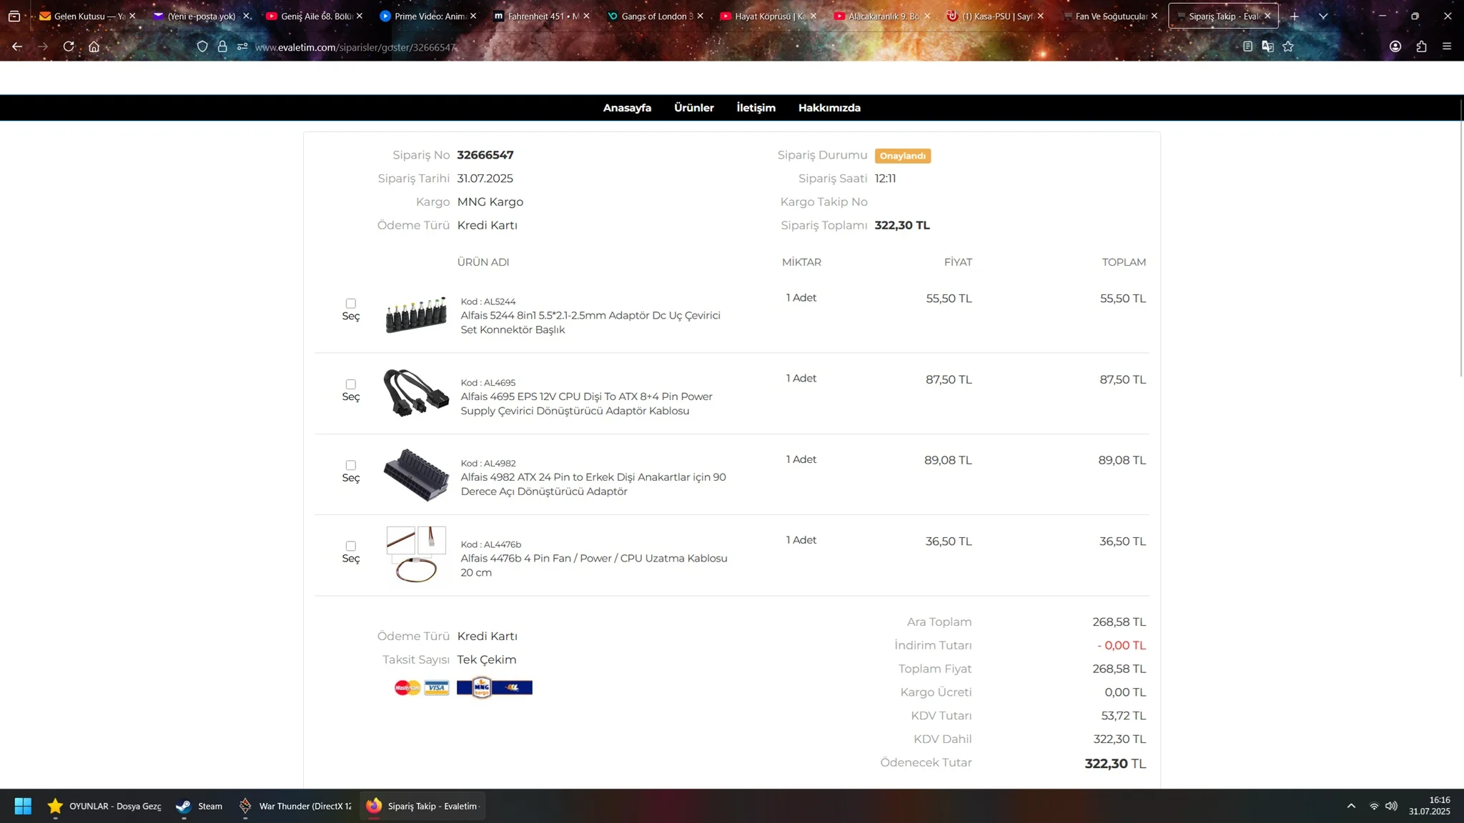Select checkbox for Alfais 5244 adapter set

[350, 304]
